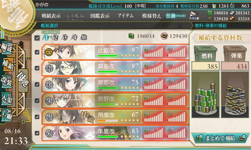Click the green 燃料 fuel box icon
Screen dimensions: 251x150
pos(206,53)
